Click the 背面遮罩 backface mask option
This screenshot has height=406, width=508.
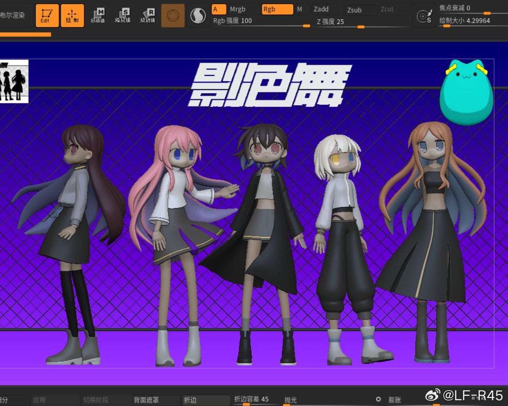[146, 399]
